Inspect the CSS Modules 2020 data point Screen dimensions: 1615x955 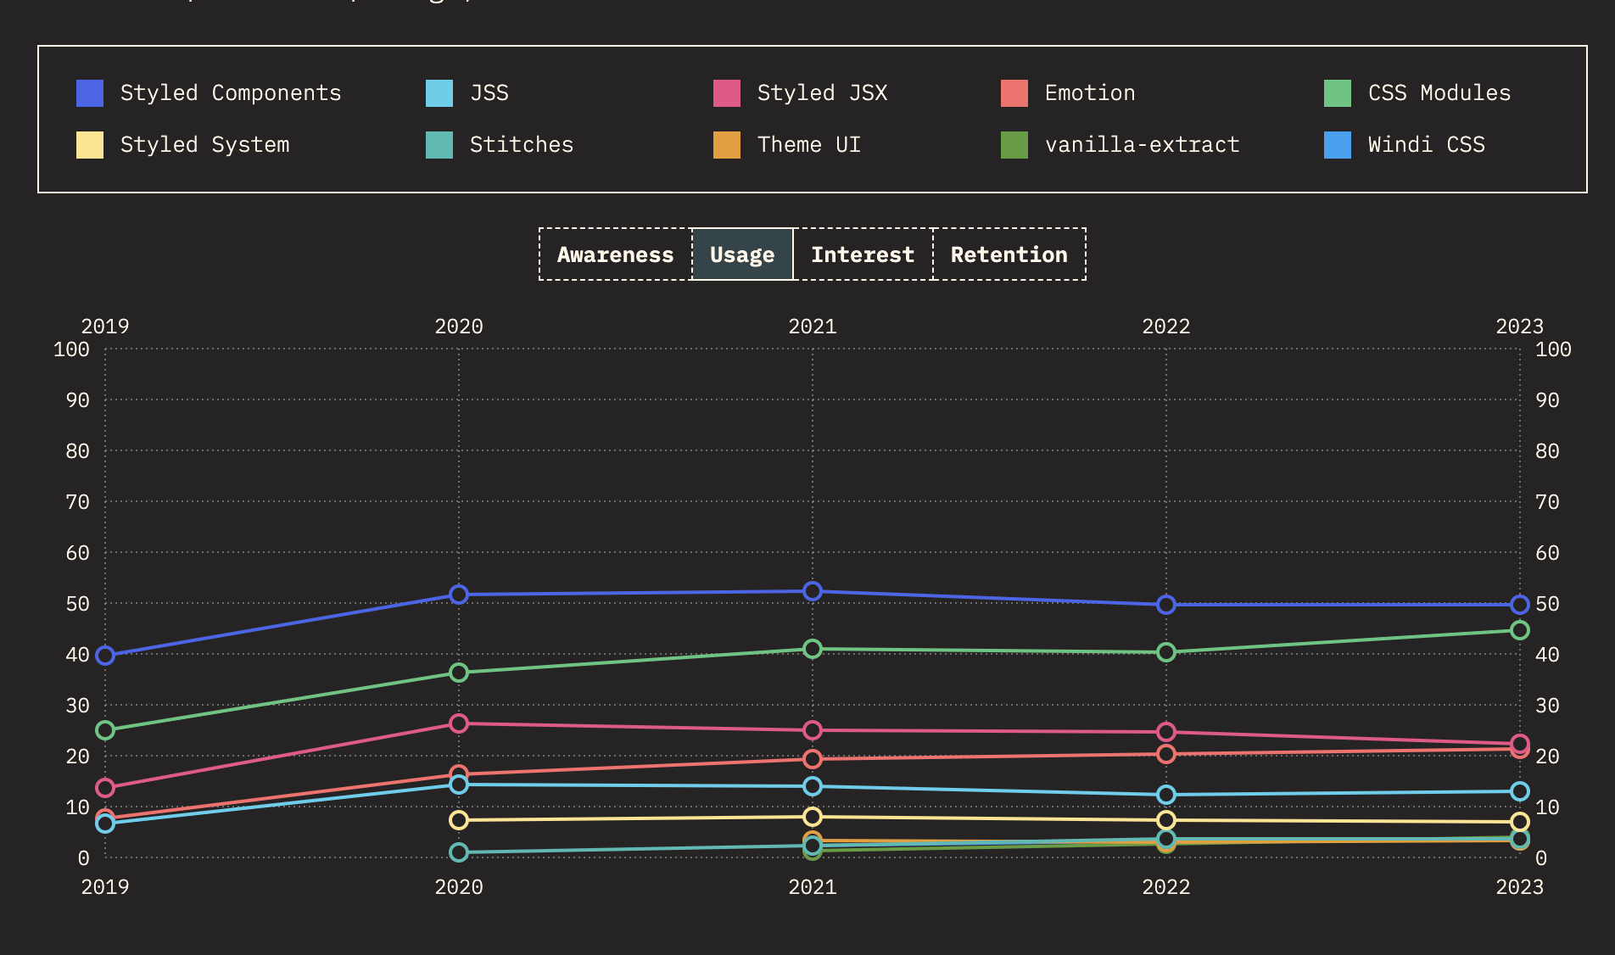coord(459,673)
